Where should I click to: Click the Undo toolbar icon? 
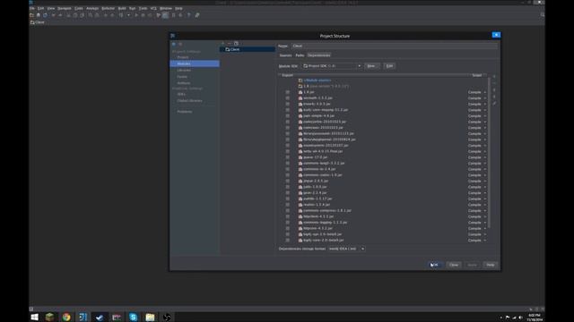(54, 15)
